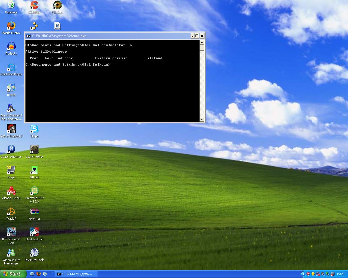Launch Firefox from the Quick Launch bar
The height and width of the screenshot is (278, 348).
click(x=39, y=274)
